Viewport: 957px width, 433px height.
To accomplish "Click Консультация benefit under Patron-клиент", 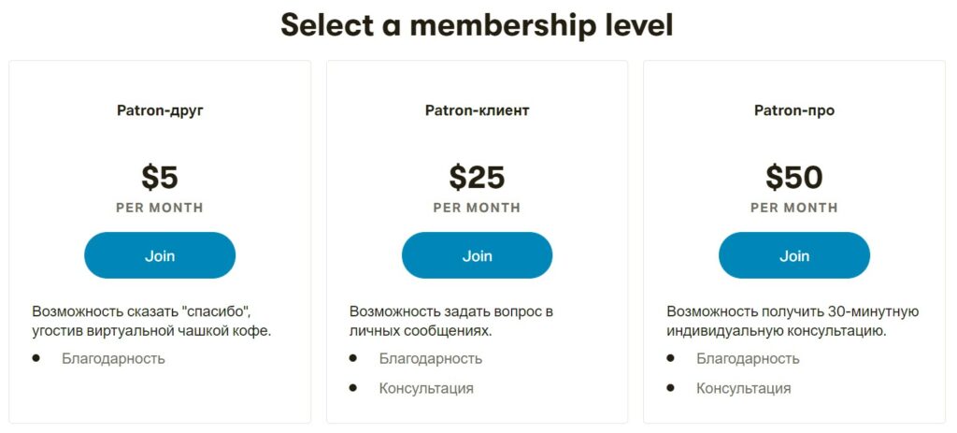I will [x=426, y=388].
